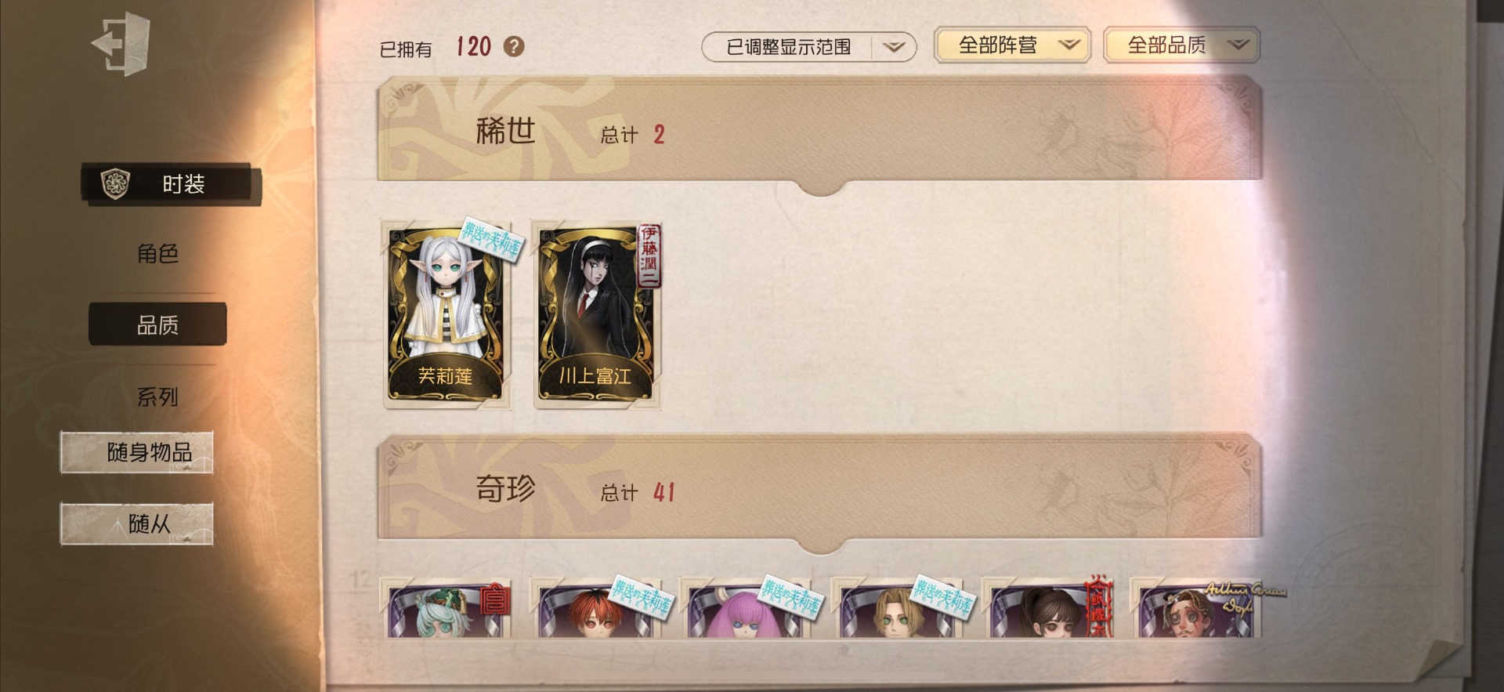Select the 川上富江 costume card
This screenshot has width=1504, height=692.
[x=597, y=313]
